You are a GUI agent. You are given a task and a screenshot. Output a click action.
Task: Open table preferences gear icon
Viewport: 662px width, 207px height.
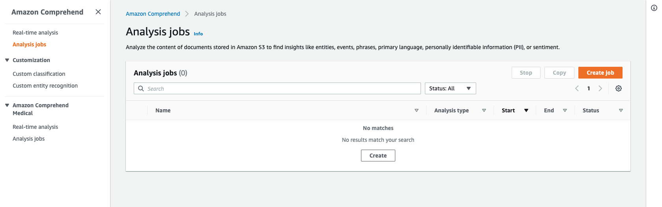click(x=619, y=88)
